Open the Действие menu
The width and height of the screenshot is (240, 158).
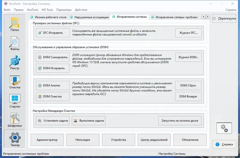81,10
